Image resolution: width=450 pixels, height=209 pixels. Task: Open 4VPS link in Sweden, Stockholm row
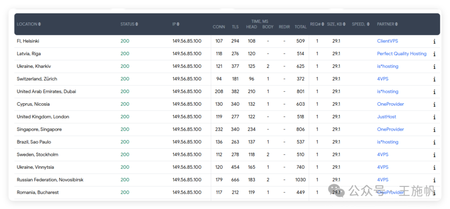(x=382, y=154)
